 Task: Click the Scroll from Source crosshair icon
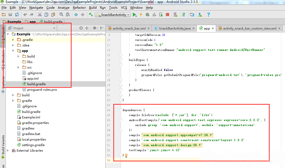[81, 28]
